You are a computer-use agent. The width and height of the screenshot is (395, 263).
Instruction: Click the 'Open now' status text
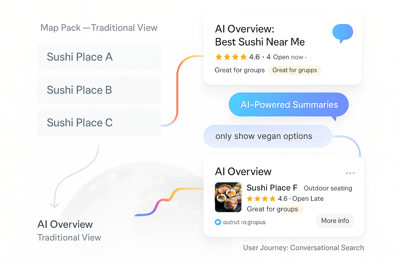pos(288,57)
